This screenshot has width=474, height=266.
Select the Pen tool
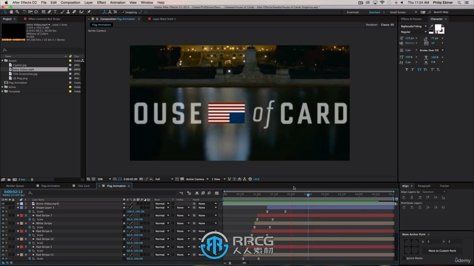coord(50,12)
